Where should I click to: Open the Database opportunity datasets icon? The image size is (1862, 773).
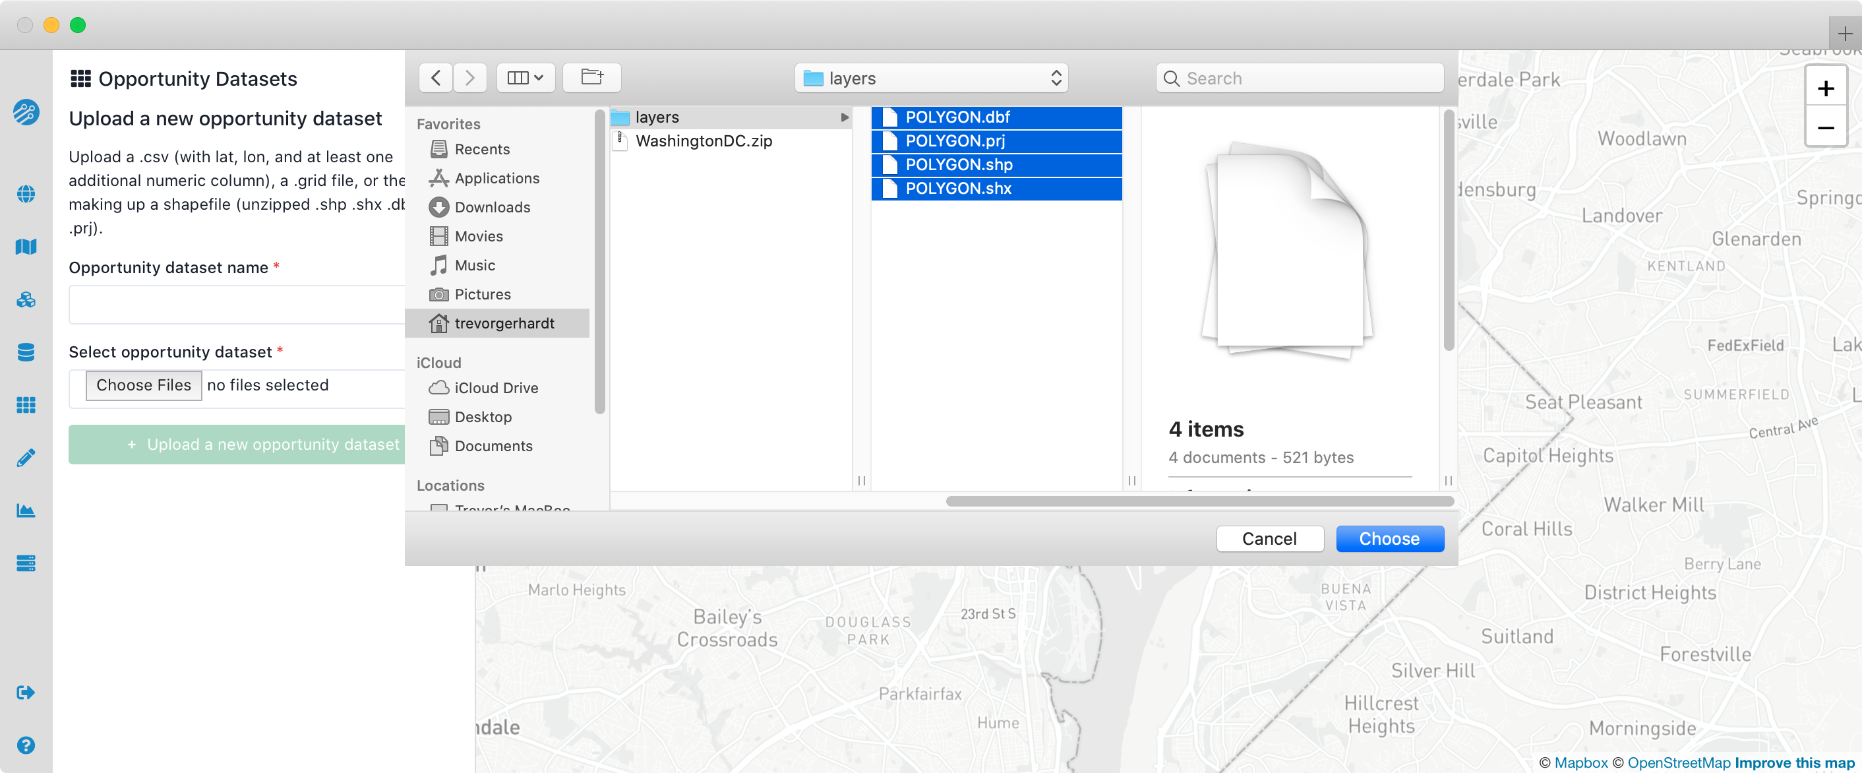[x=26, y=352]
